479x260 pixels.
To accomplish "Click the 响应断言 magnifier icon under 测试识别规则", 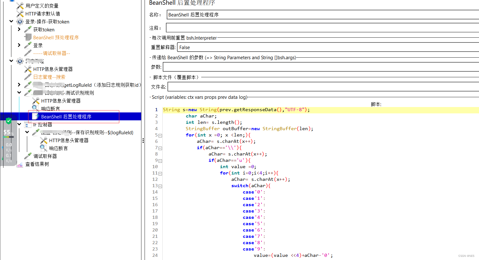I will tap(36, 109).
